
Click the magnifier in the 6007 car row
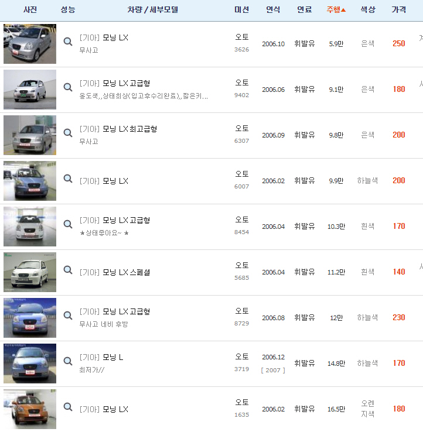pos(68,179)
